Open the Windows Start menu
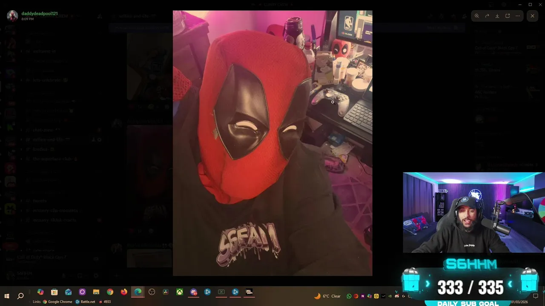This screenshot has width=545, height=306. pos(7,296)
